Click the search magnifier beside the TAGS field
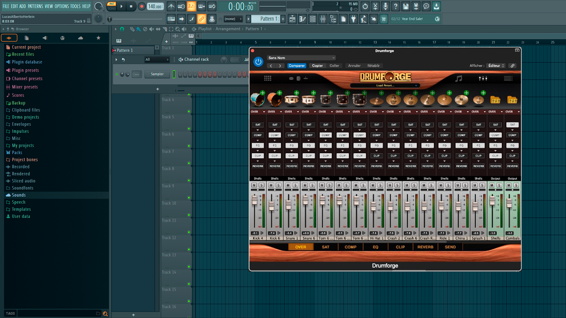Screen dimensions: 566x318 click(x=105, y=314)
